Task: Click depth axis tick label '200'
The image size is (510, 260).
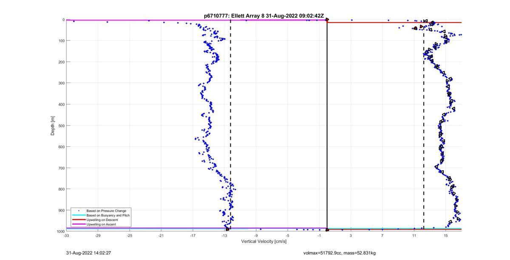Action: pos(61,62)
